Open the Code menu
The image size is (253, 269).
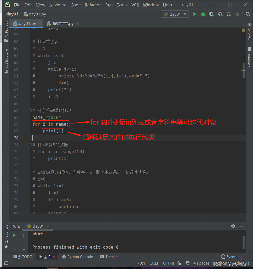[x=76, y=5]
